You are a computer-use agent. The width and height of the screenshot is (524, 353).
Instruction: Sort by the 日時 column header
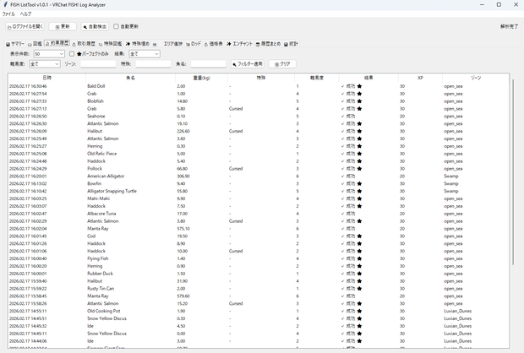coord(46,78)
